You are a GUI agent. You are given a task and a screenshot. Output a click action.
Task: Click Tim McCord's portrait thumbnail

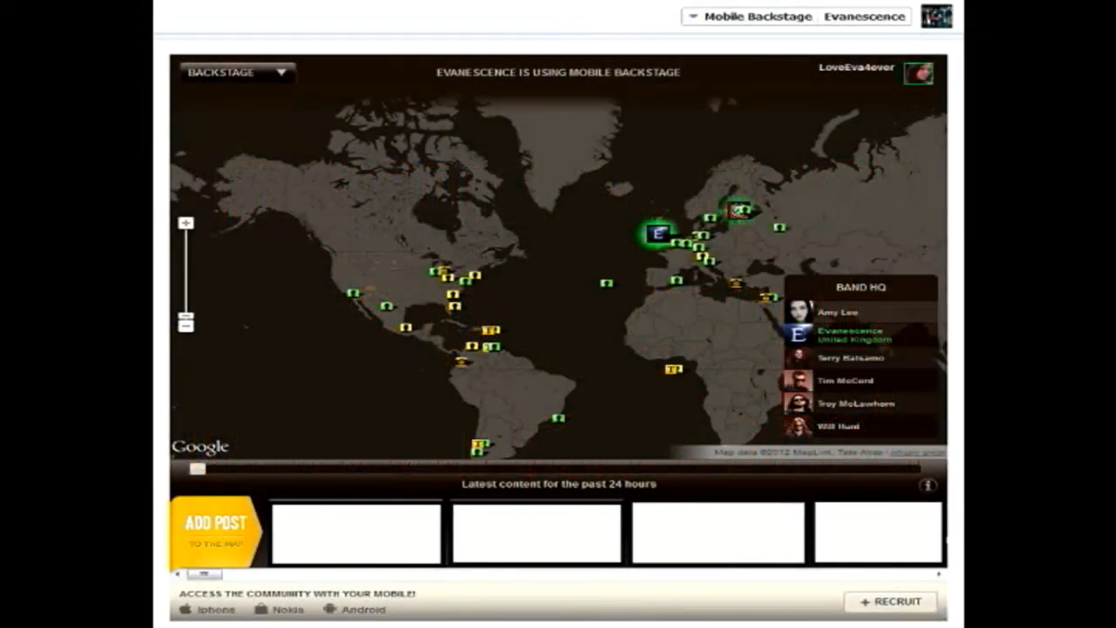tap(799, 380)
